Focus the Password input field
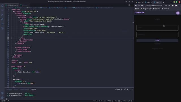This screenshot has height=102, width=181. coord(157,35)
